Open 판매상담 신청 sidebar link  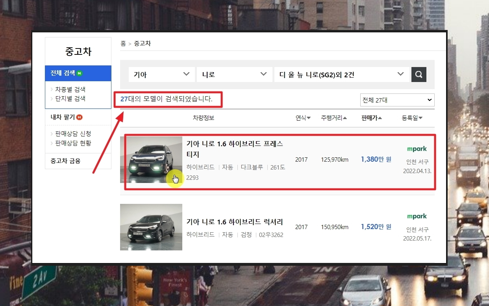click(x=73, y=134)
